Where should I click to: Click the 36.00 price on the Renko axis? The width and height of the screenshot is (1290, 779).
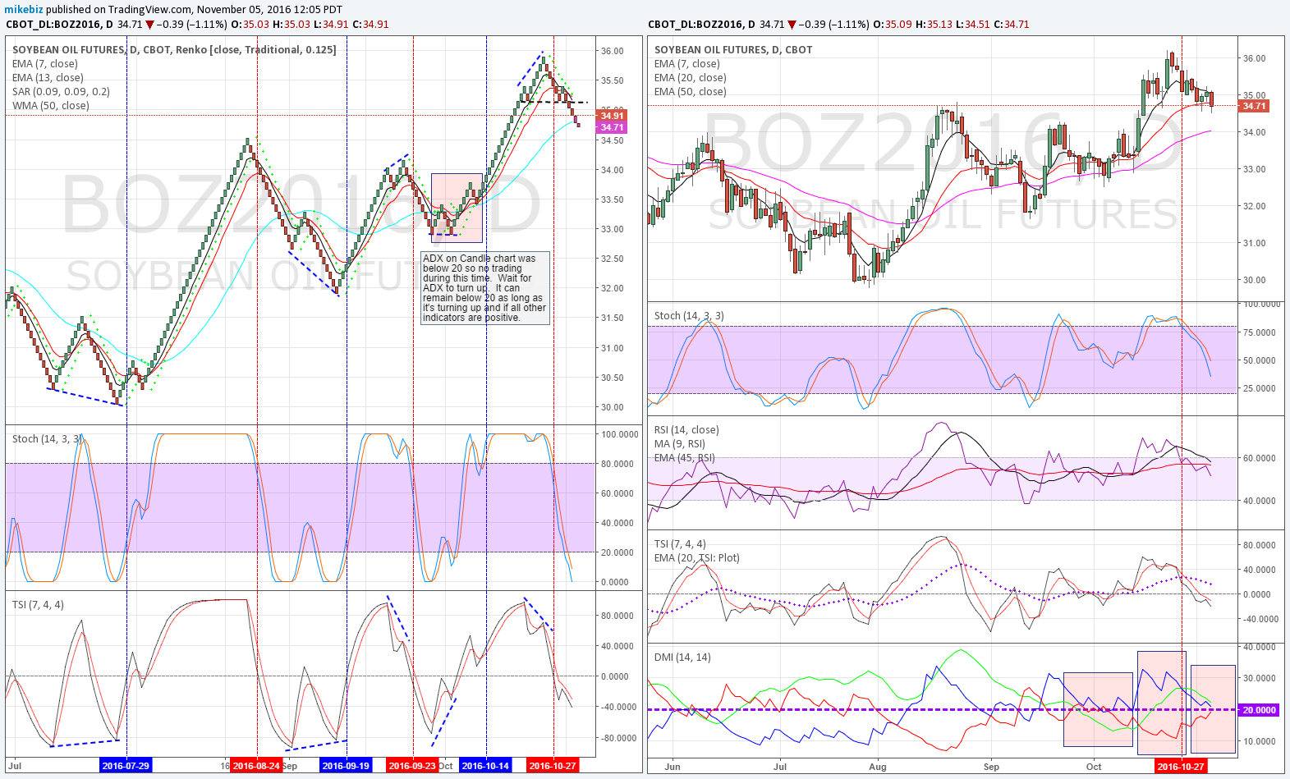(x=612, y=51)
